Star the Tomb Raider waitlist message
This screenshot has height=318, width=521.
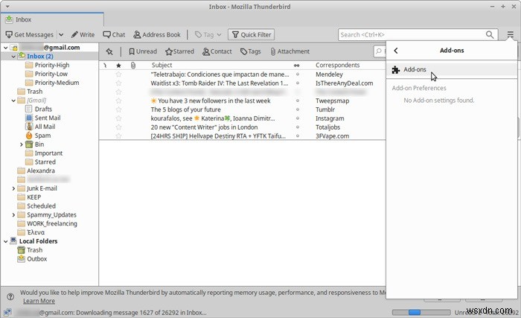click(x=118, y=83)
